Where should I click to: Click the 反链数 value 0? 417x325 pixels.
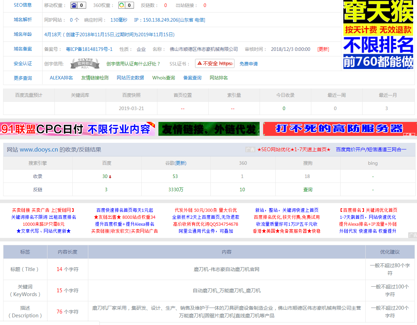tap(165, 5)
